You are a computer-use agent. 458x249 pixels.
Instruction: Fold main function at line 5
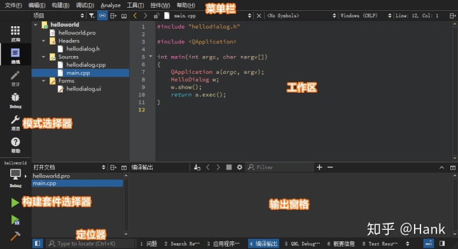pos(151,57)
